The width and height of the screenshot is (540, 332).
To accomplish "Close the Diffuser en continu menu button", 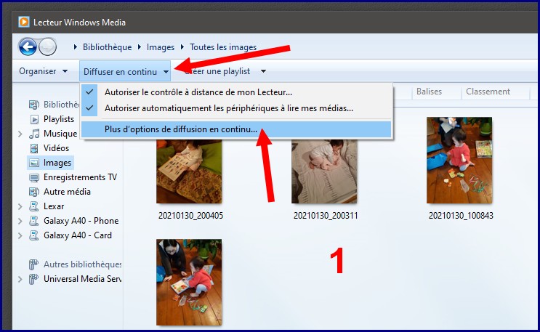I will pyautogui.click(x=125, y=71).
